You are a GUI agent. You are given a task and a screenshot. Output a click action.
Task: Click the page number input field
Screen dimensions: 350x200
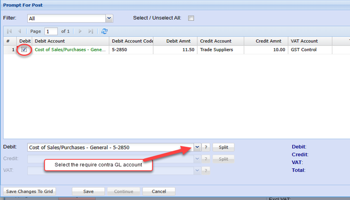tap(51, 31)
